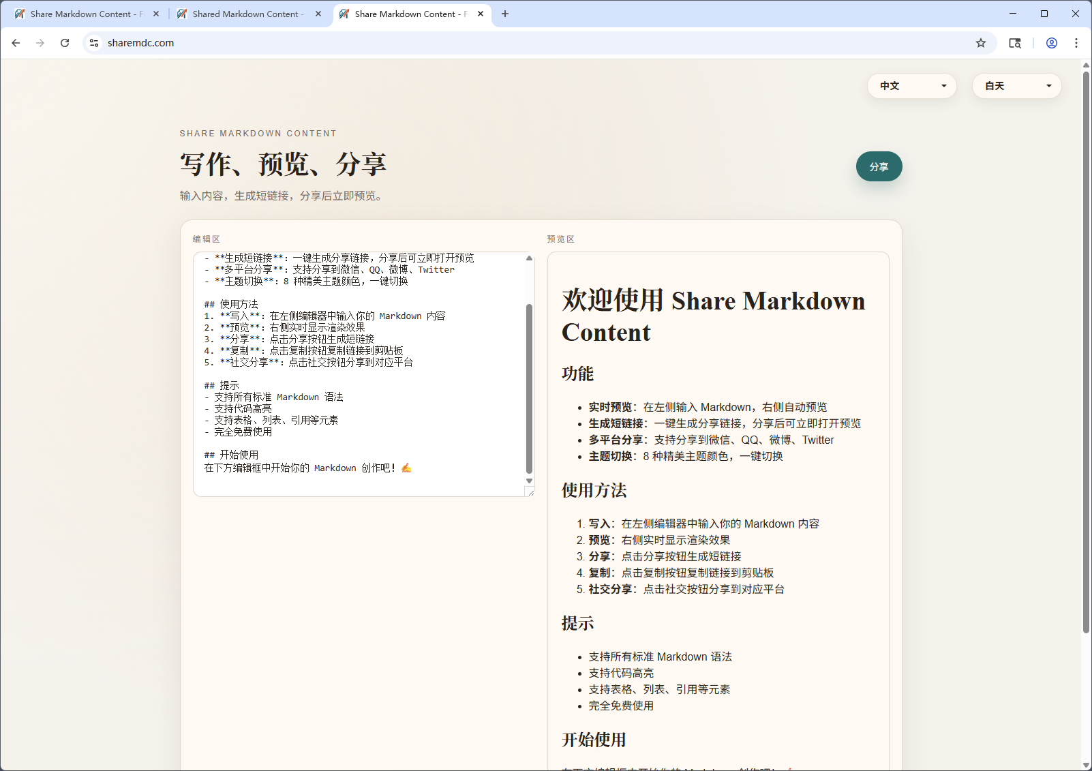Screen dimensions: 1092x771
Task: Bookmark the page via the star icon
Action: pos(981,42)
